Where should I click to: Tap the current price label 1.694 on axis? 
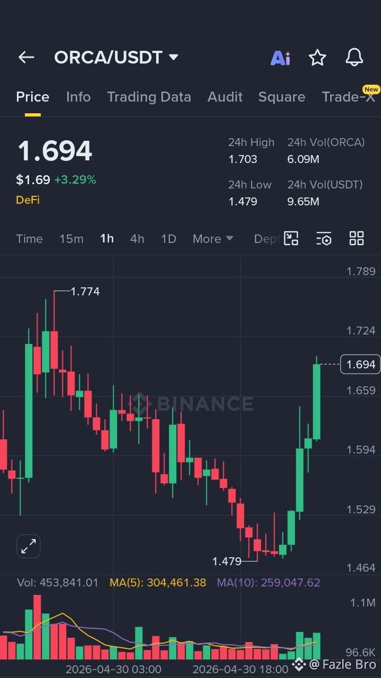click(360, 364)
